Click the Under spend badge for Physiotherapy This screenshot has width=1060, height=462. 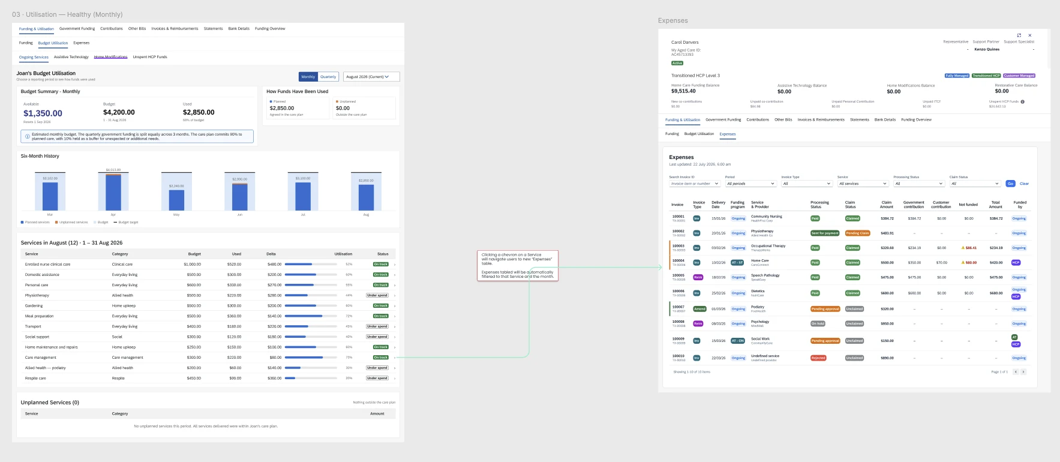[x=377, y=295]
